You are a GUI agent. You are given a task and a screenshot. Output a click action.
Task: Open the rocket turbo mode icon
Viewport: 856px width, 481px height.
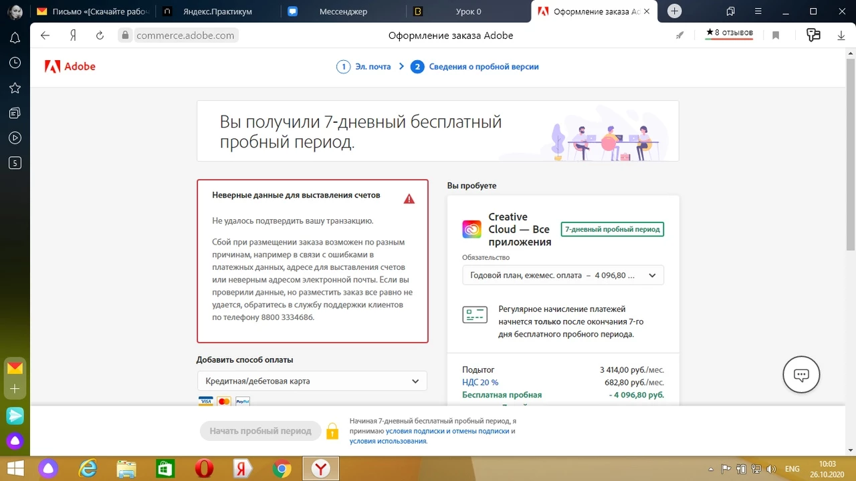(x=680, y=35)
